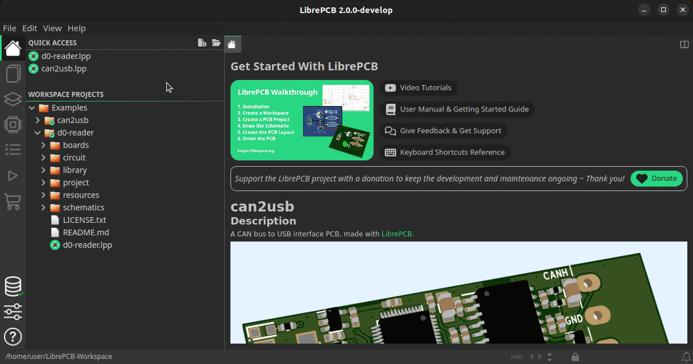This screenshot has height=364, width=693.
Task: Collapse the d0-reader folder
Action: [x=37, y=133]
